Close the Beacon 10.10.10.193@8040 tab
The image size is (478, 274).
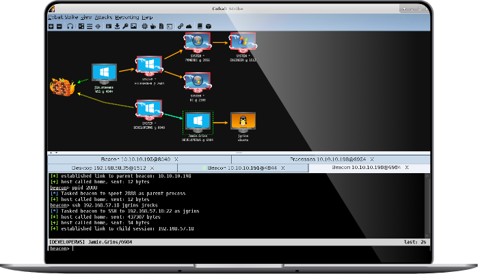point(176,159)
